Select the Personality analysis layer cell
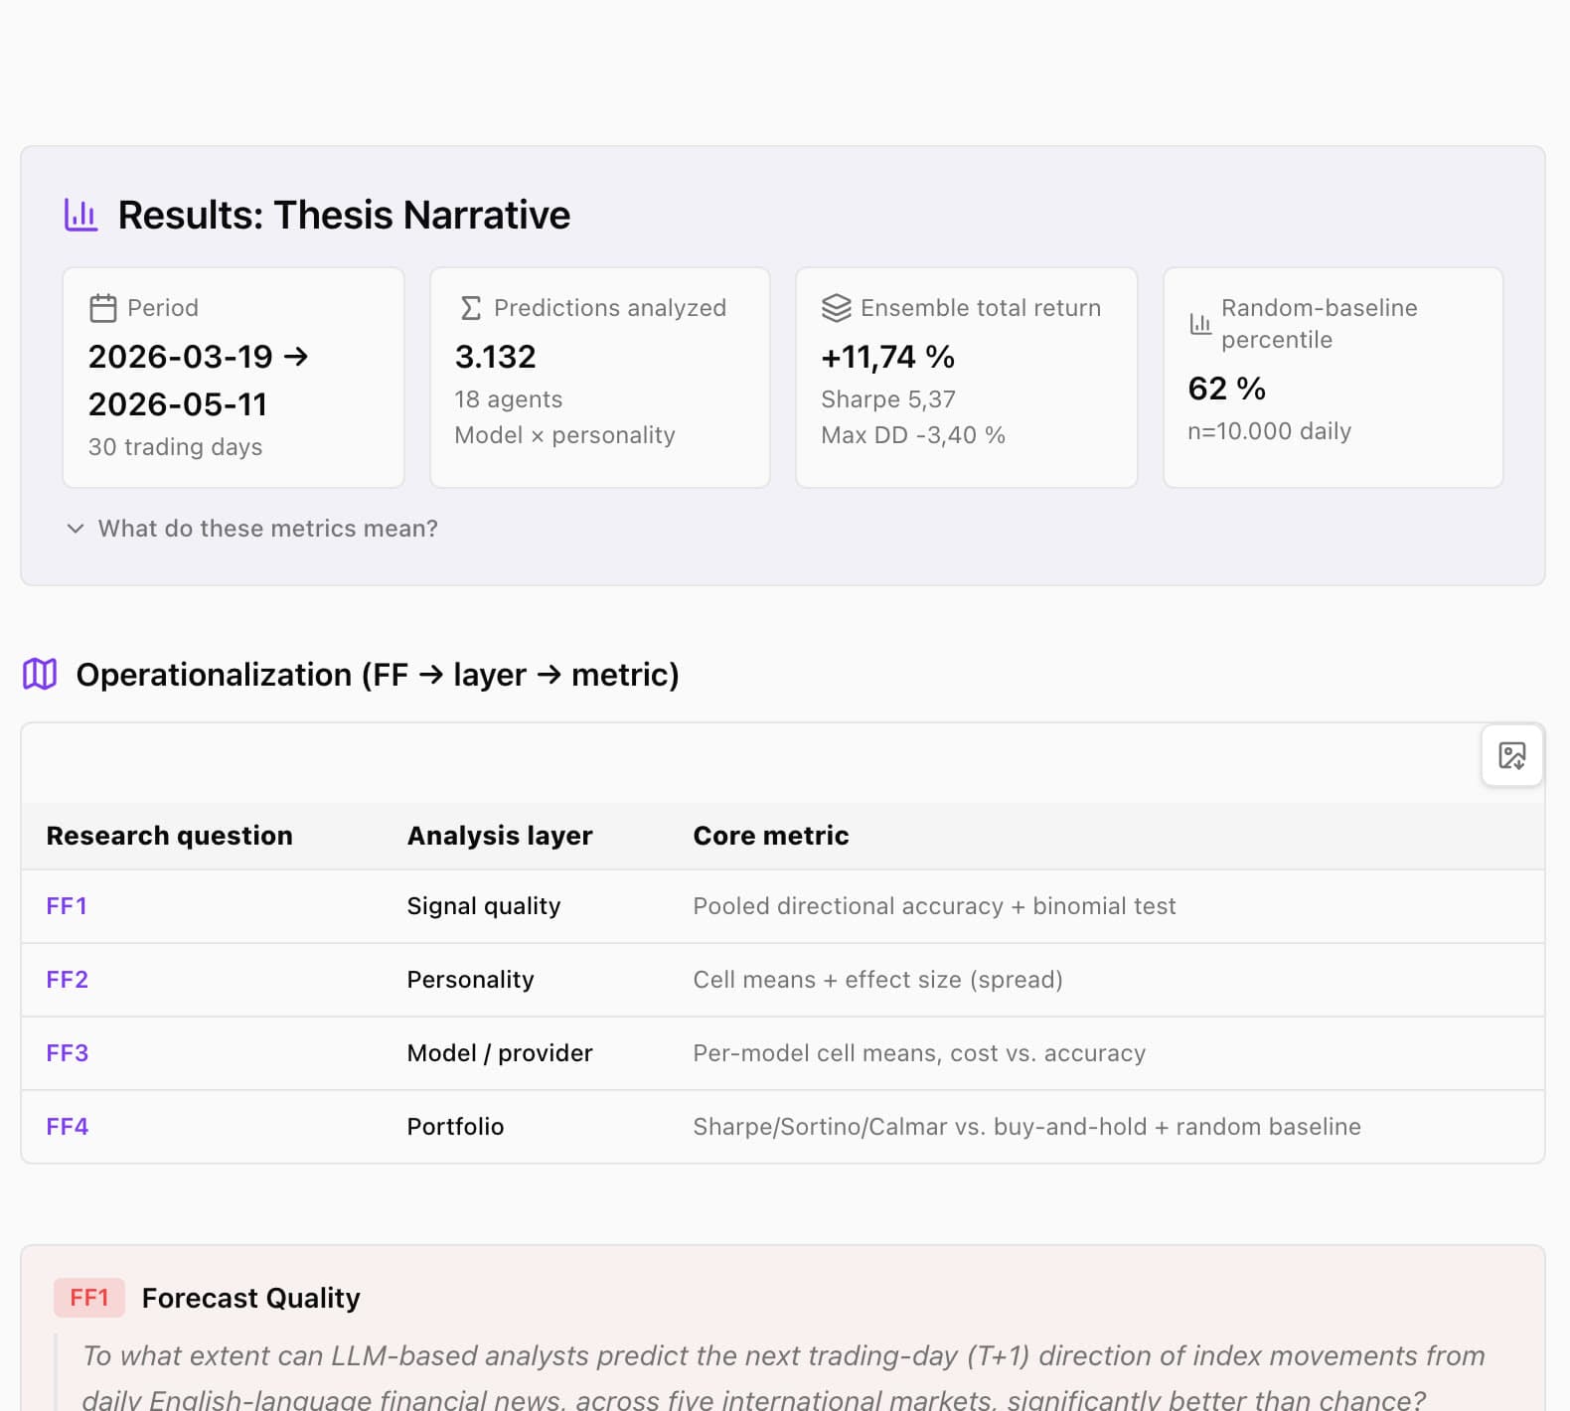Viewport: 1570px width, 1411px height. coord(471,980)
